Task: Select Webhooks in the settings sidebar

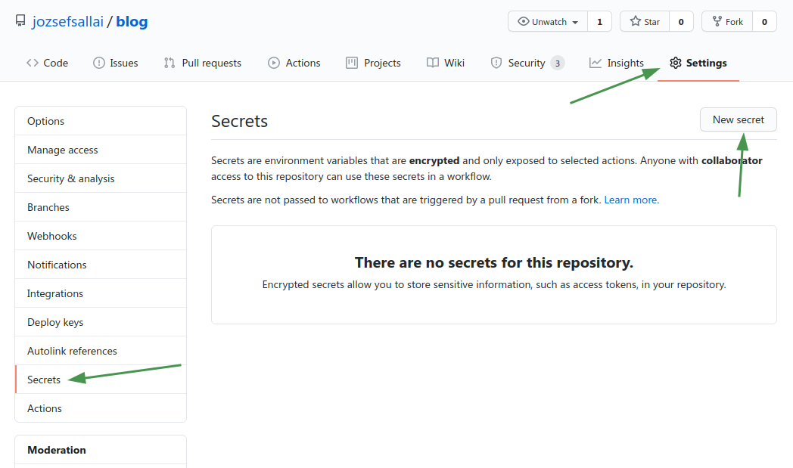Action: [51, 235]
